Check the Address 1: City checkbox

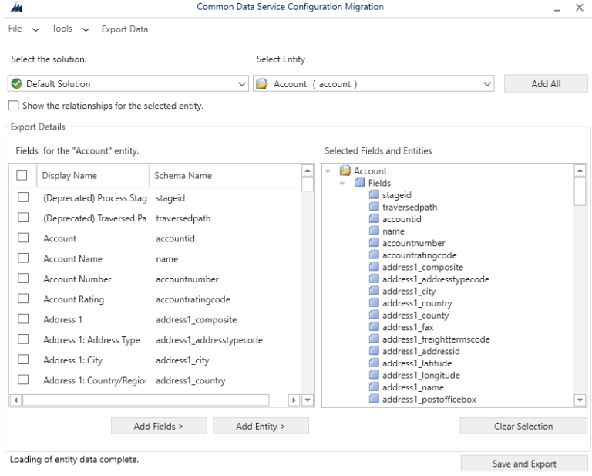click(x=23, y=360)
